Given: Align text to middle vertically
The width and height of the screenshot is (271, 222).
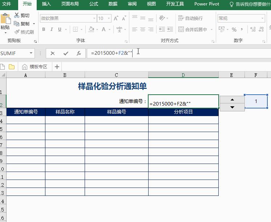Looking at the screenshot, I should pyautogui.click(x=143, y=18).
